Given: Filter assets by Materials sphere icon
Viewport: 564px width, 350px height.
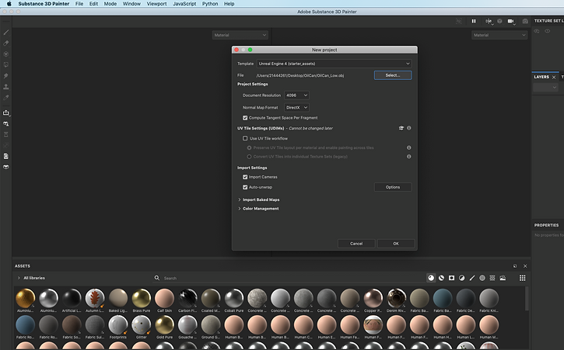Looking at the screenshot, I should point(431,278).
